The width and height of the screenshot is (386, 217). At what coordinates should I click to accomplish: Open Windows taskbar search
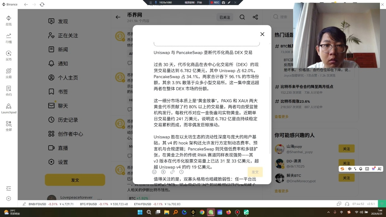[149, 212]
